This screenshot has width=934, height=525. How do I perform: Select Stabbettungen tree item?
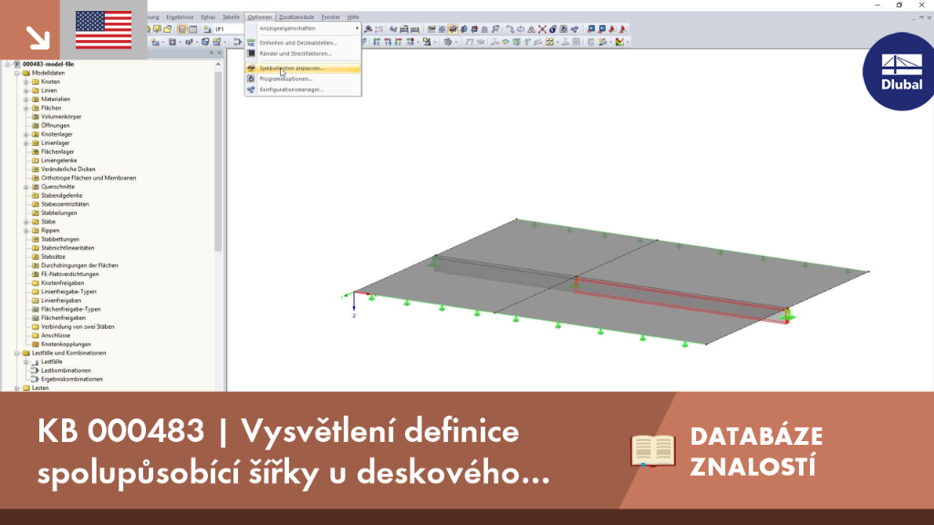tap(59, 240)
